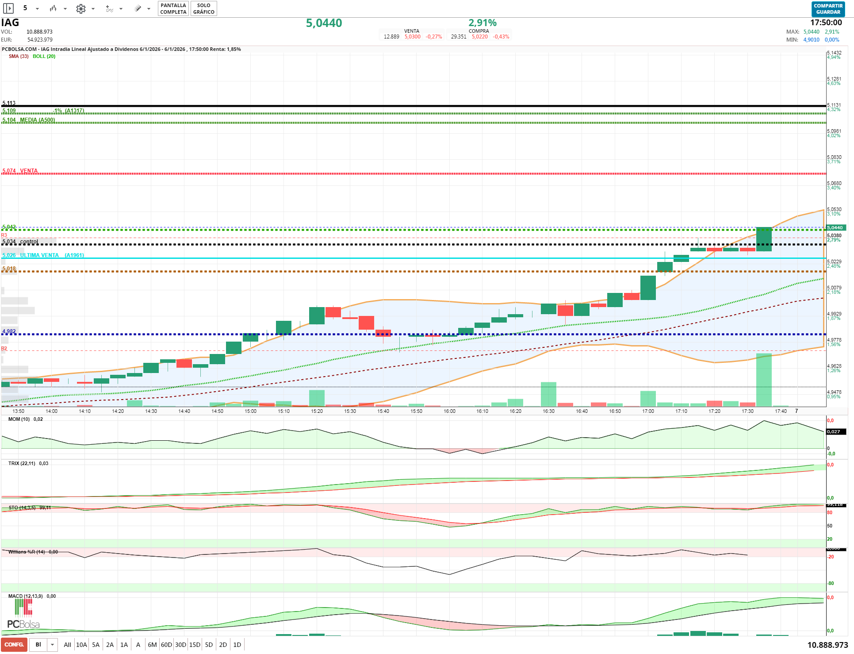Toggle the SMA (33) indicator label
The width and height of the screenshot is (854, 654).
19,56
